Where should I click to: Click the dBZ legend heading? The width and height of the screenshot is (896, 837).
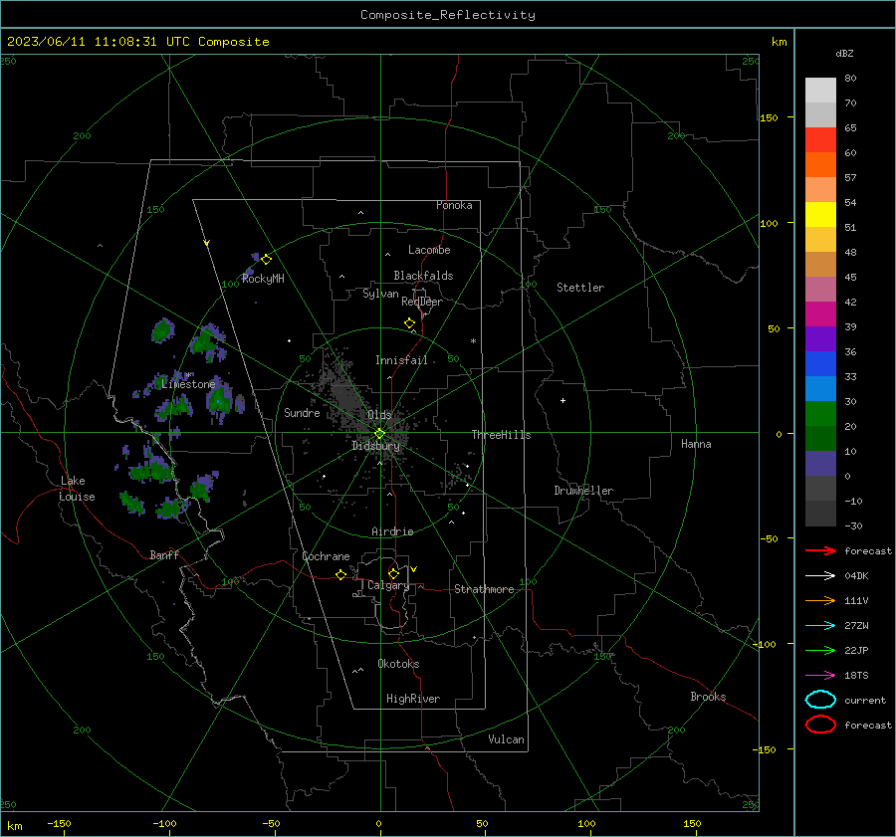844,53
